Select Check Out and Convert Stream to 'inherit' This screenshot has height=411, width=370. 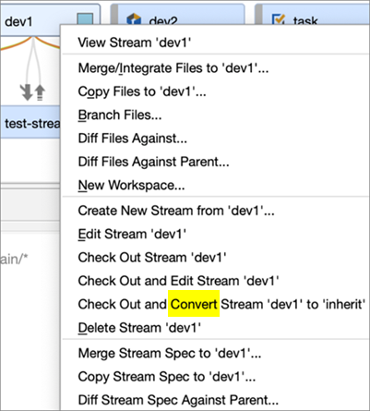tap(215, 304)
